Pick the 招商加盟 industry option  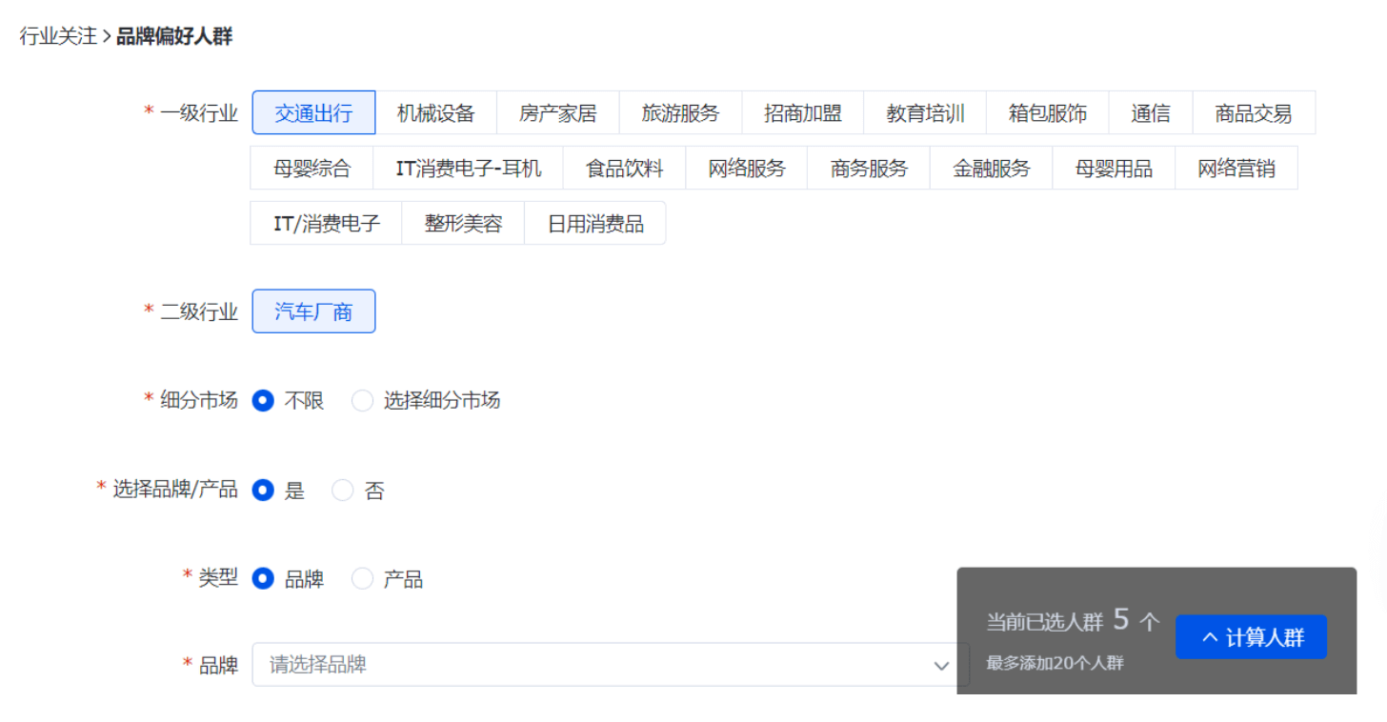coord(803,113)
